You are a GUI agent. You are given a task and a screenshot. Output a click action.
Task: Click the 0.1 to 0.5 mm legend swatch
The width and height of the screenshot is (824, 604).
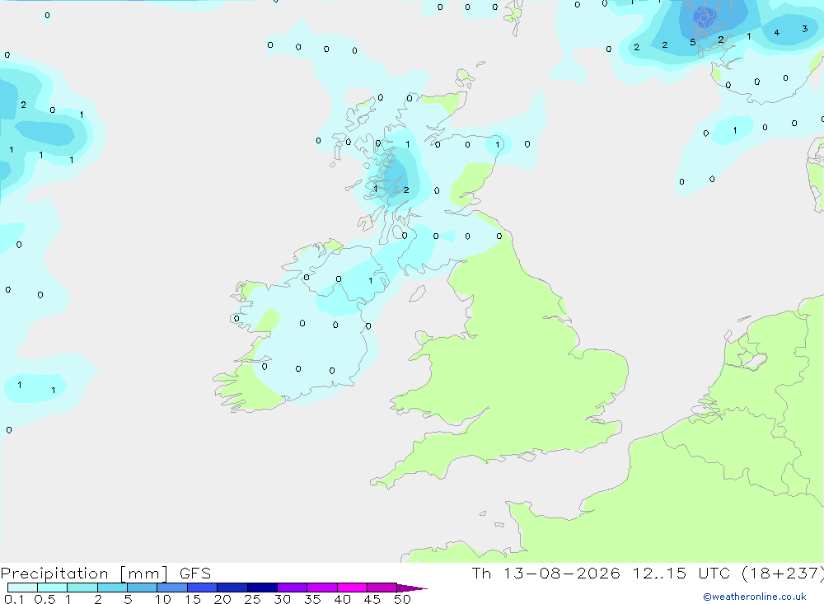coord(22,588)
